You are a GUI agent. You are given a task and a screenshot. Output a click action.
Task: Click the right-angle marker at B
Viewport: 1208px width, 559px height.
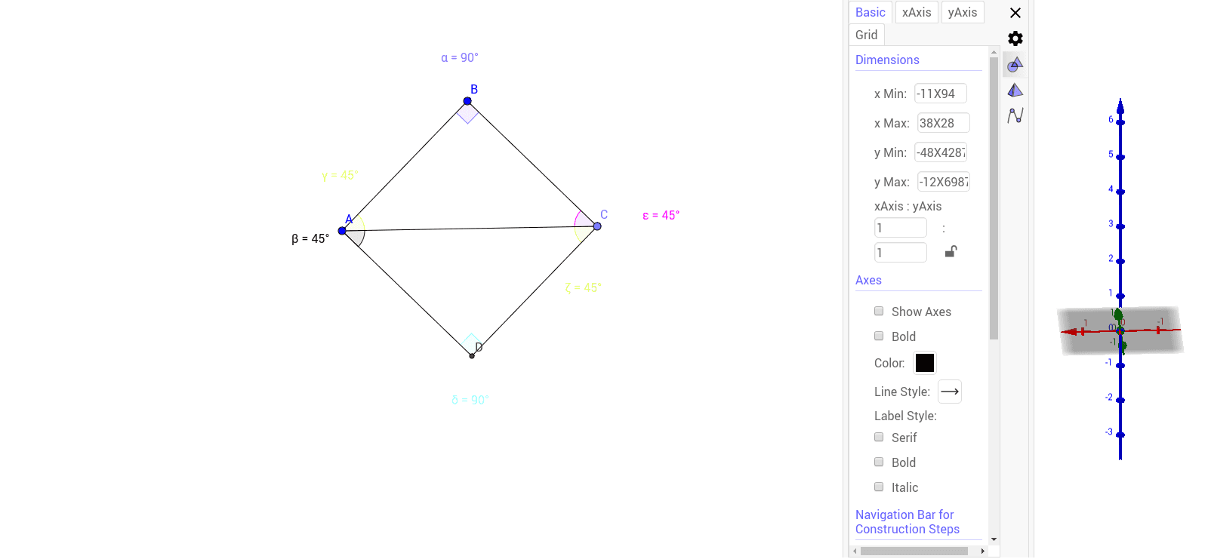click(x=467, y=113)
